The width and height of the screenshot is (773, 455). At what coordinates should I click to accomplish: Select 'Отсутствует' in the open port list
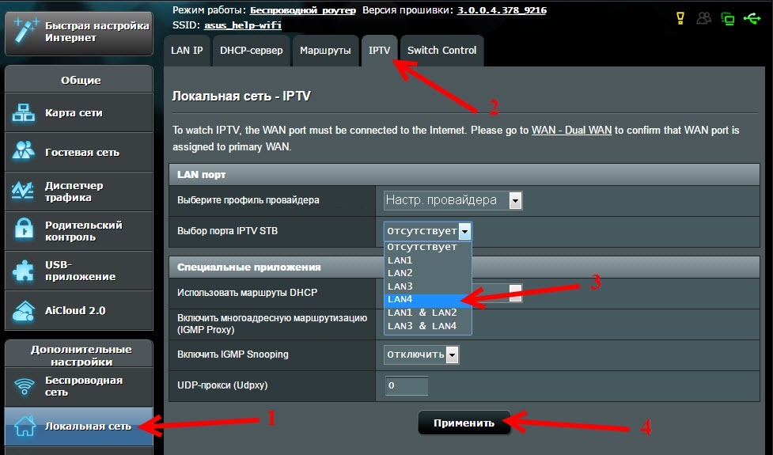tap(427, 247)
